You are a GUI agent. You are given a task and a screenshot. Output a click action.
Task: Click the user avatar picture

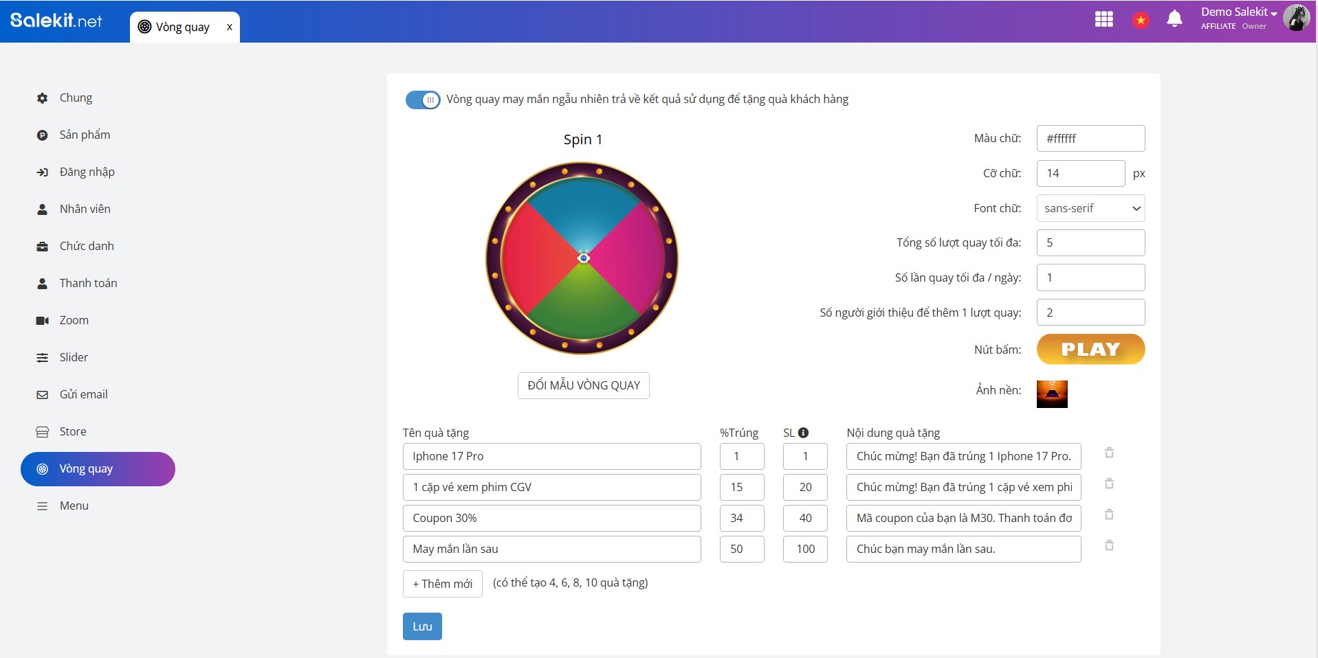[1296, 19]
